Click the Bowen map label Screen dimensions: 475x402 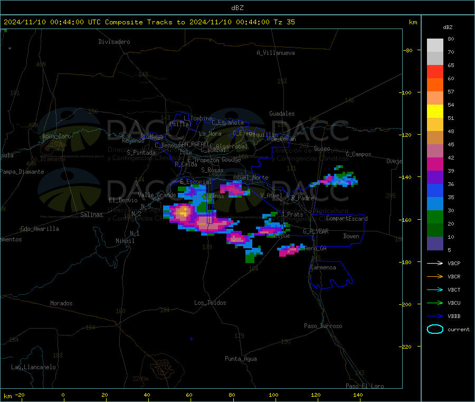(x=351, y=236)
